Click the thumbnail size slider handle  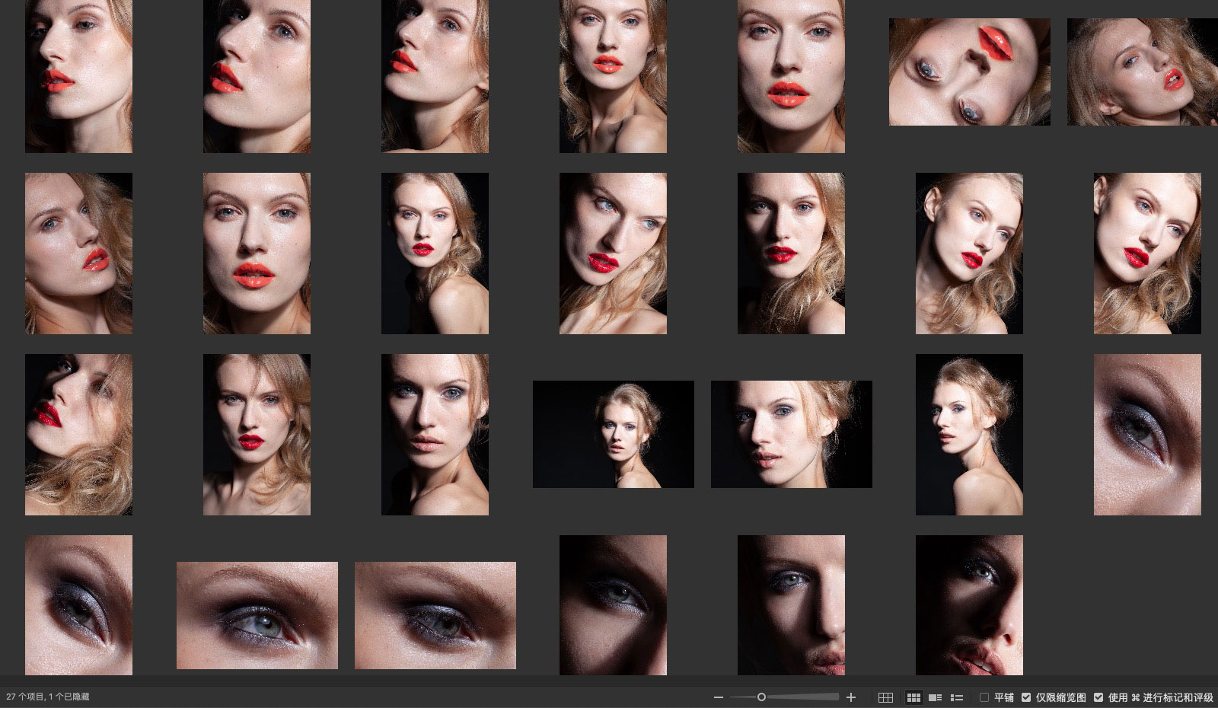tap(761, 697)
